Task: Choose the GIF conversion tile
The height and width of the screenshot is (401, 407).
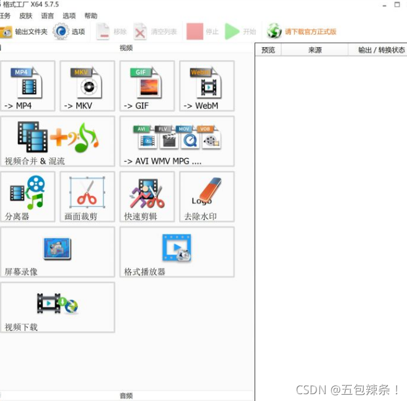Action: tap(147, 87)
